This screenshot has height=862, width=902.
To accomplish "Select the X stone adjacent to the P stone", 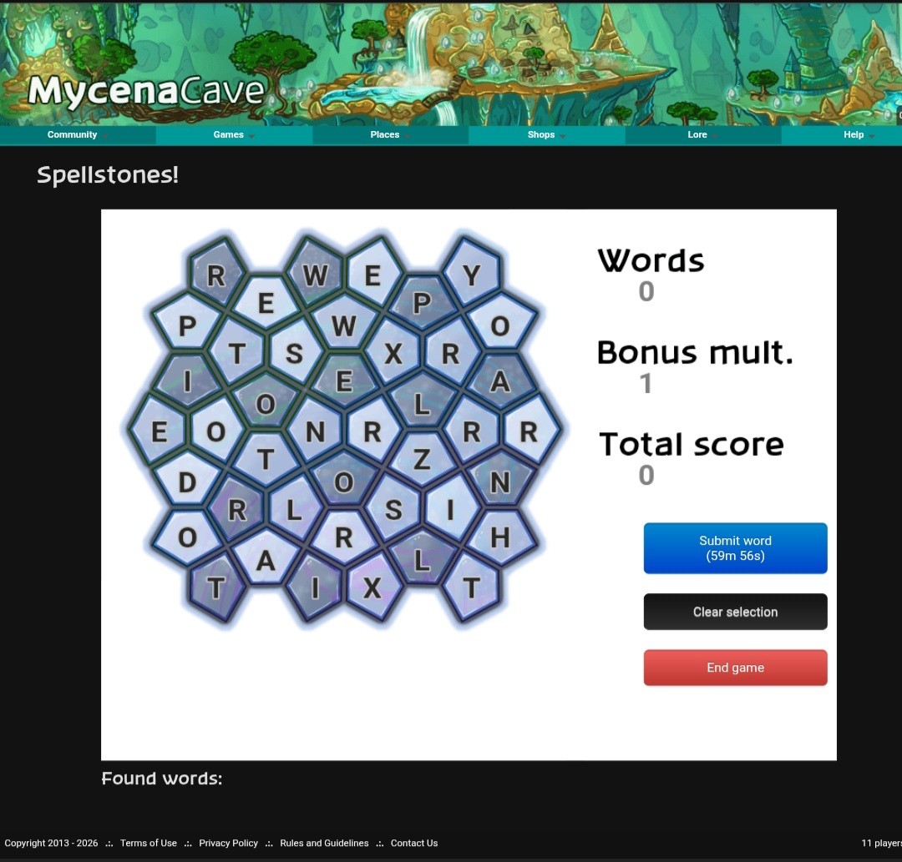I will (393, 354).
